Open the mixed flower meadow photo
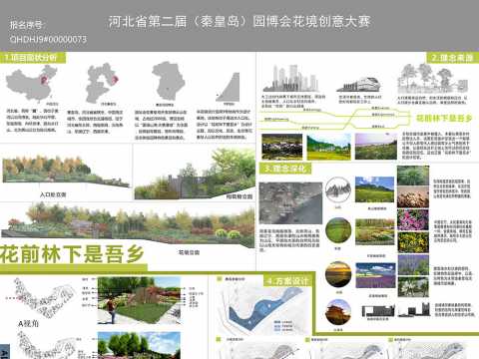Image resolution: width=479 pixels, height=359 pixels. pyautogui.click(x=375, y=231)
